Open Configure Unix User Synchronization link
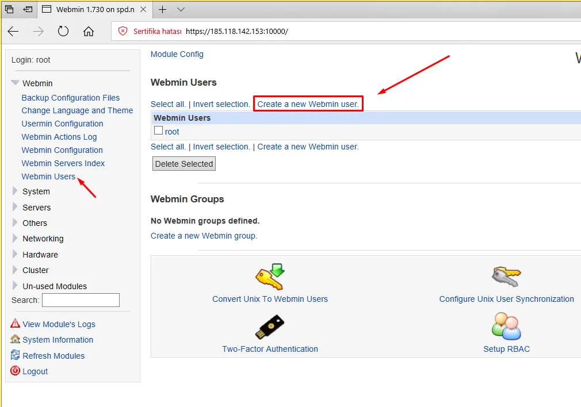 tap(507, 299)
